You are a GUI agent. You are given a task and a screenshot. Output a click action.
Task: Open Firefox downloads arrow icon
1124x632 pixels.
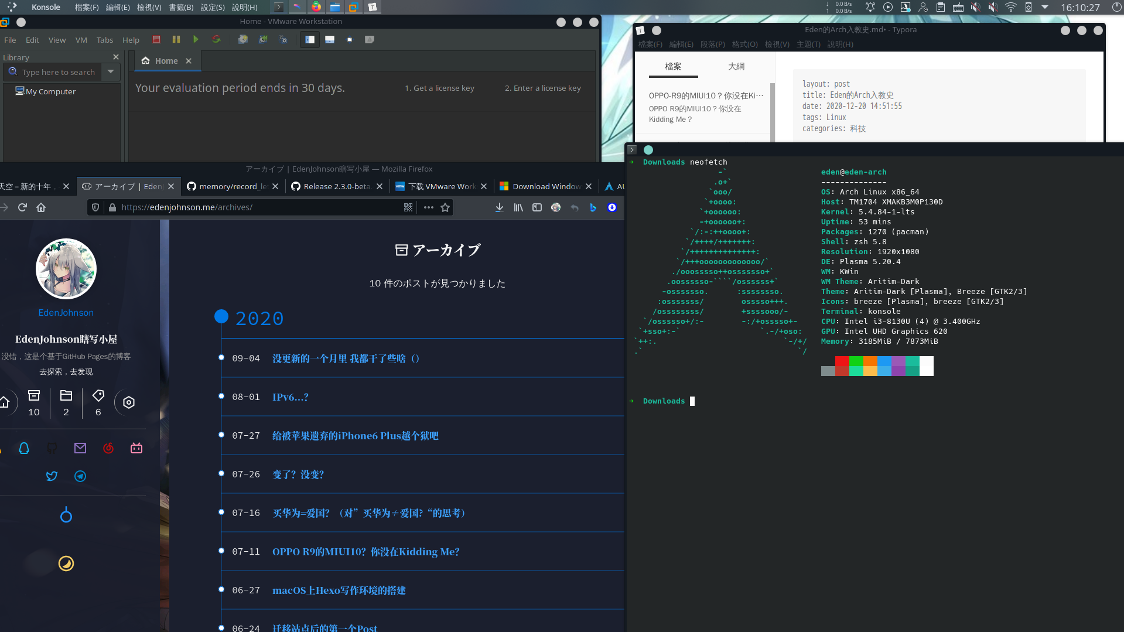tap(499, 207)
